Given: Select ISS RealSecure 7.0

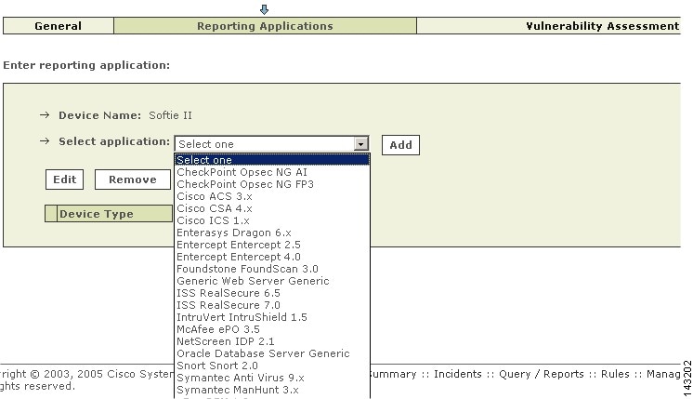Looking at the screenshot, I should (x=272, y=305).
